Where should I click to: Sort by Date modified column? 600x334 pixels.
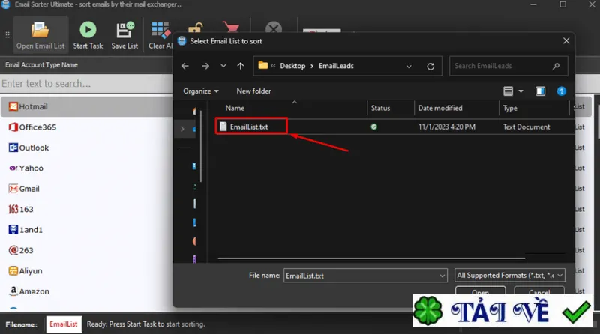click(440, 108)
